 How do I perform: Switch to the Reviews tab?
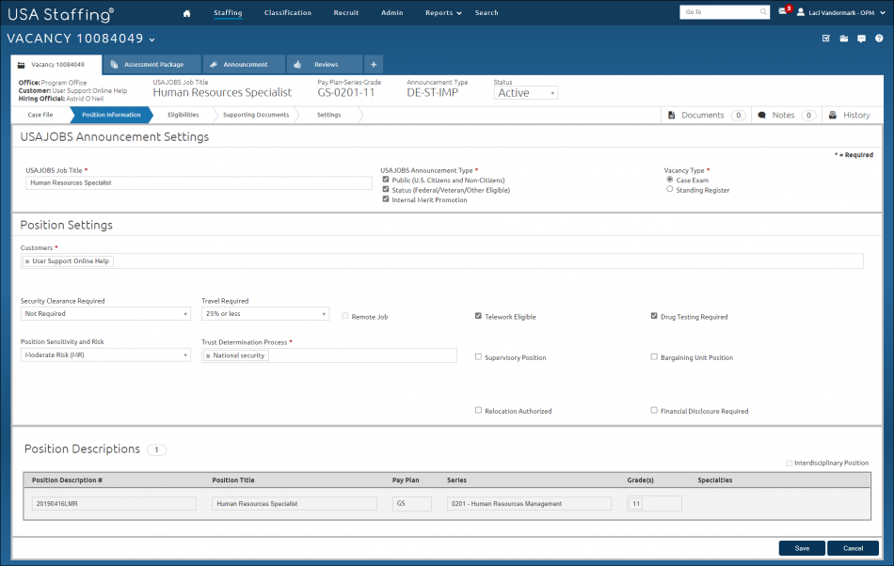click(324, 64)
